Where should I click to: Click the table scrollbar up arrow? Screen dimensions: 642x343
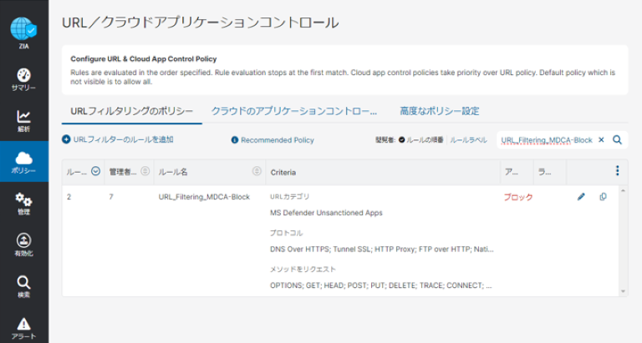click(623, 191)
